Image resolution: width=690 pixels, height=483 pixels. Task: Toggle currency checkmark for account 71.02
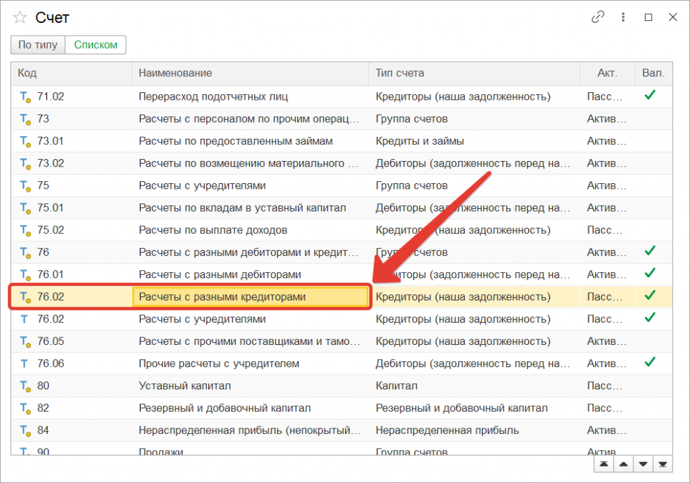coord(650,96)
